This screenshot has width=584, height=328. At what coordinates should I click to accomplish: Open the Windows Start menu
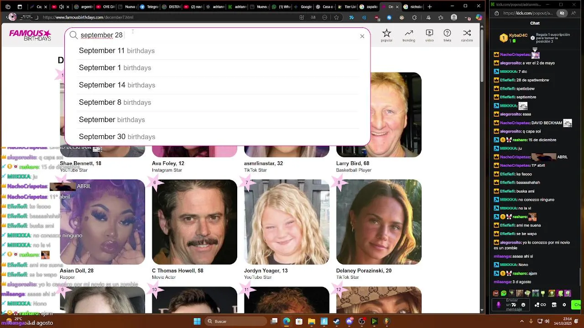tap(197, 321)
